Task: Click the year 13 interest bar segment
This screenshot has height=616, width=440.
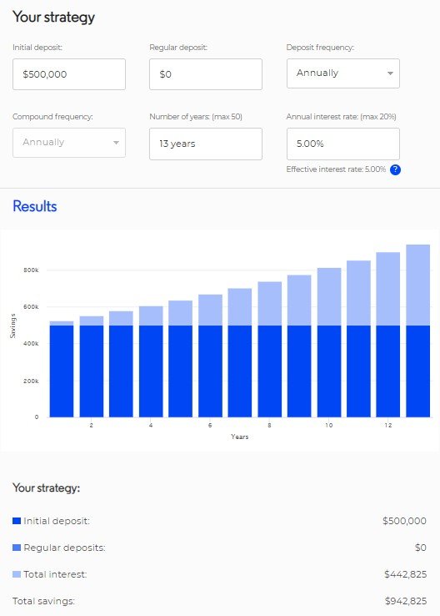Action: [x=418, y=285]
